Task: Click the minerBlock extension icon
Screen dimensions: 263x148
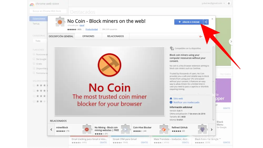Action: 87,129
